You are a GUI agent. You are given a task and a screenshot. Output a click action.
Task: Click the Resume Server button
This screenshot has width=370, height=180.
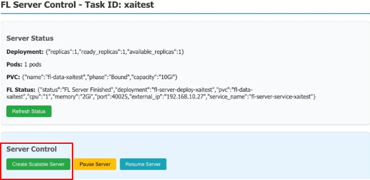click(x=143, y=164)
